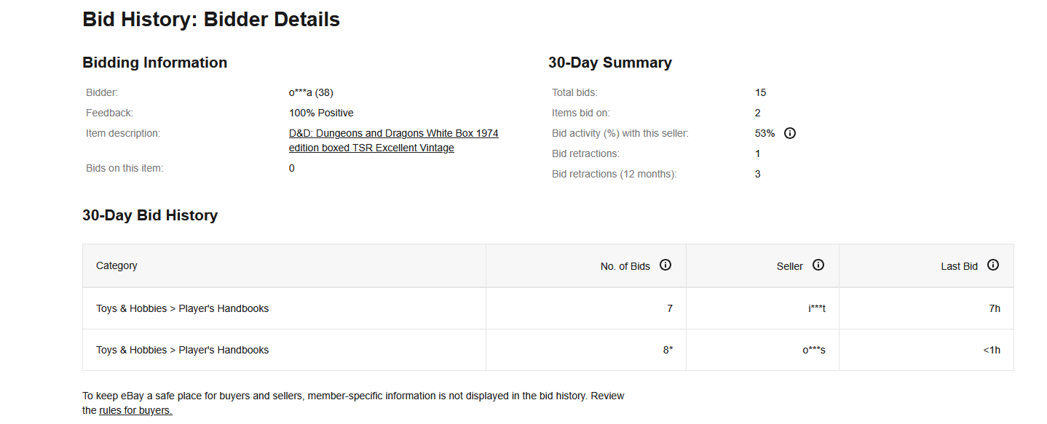The height and width of the screenshot is (424, 1047).
Task: Click first Toys & Hobbies Player's Handbooks row
Action: point(548,308)
